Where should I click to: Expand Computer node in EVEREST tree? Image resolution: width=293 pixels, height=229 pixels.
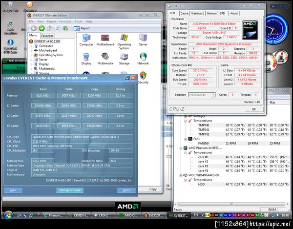(31, 46)
